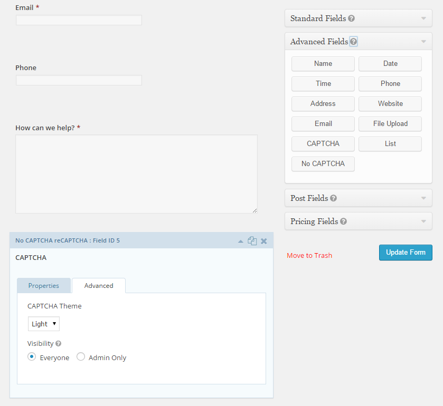Expand the Standard Fields panel
The height and width of the screenshot is (406, 443).
[423, 18]
